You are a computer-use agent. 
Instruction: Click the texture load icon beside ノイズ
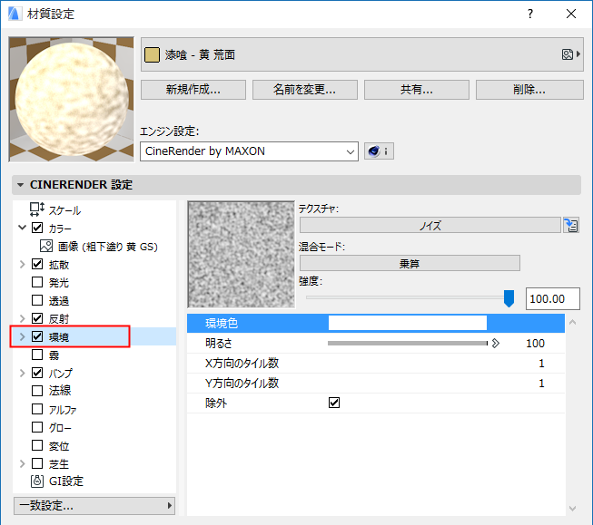[x=571, y=226]
